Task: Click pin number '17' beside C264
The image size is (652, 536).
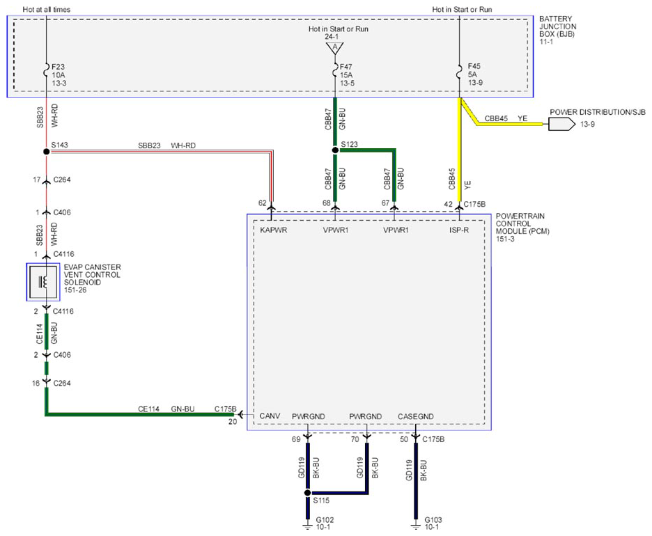Action: pos(37,180)
